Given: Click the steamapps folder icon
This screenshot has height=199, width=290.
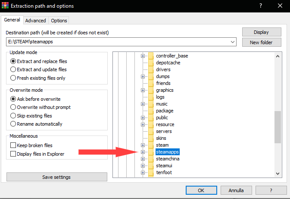Looking at the screenshot, I should 151,152.
